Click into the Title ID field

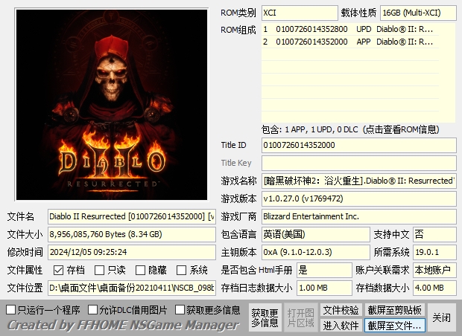pos(358,145)
